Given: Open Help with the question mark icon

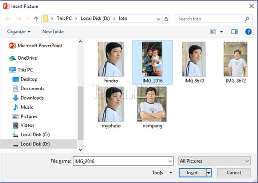Looking at the screenshot, I should tap(248, 32).
